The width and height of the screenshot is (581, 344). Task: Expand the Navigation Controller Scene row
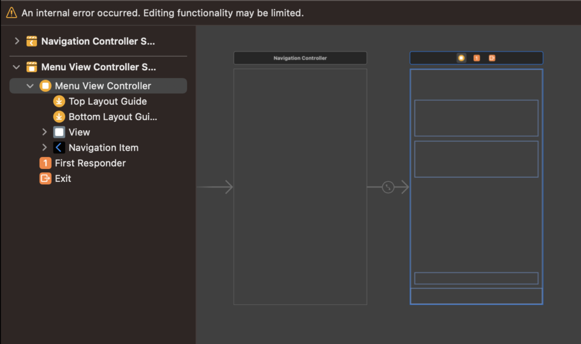coord(16,41)
